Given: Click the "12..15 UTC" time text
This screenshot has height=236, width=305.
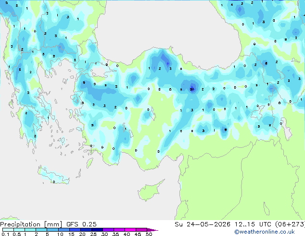Looking at the screenshot, I should (253, 224).
